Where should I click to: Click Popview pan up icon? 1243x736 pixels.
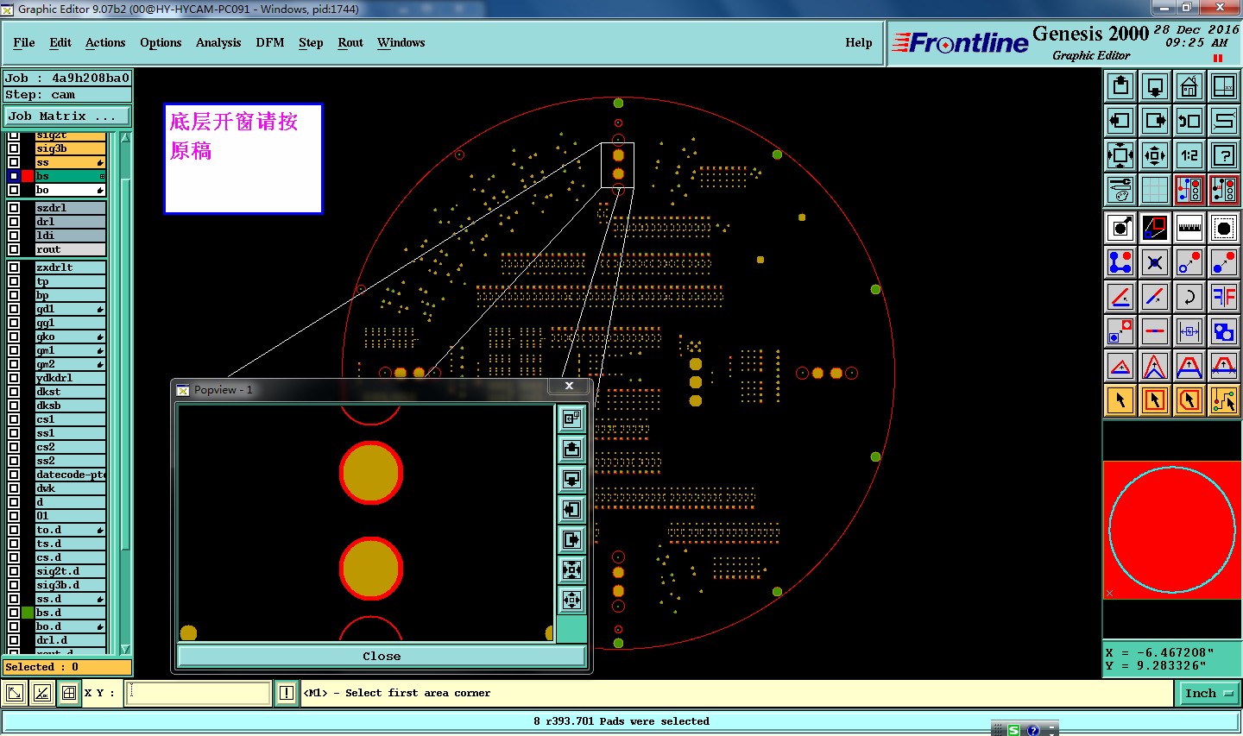(571, 450)
